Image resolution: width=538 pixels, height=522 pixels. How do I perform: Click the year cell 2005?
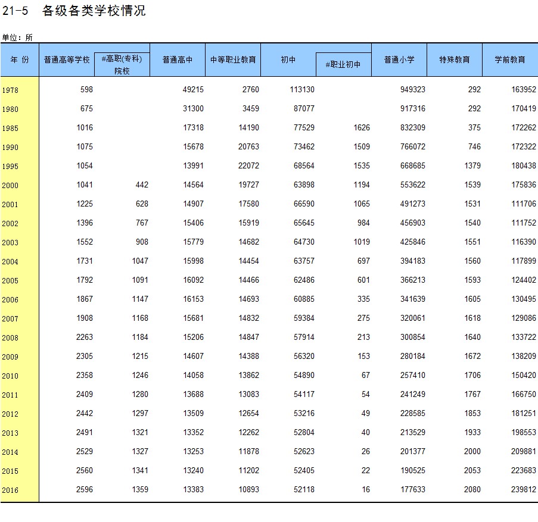click(10, 281)
